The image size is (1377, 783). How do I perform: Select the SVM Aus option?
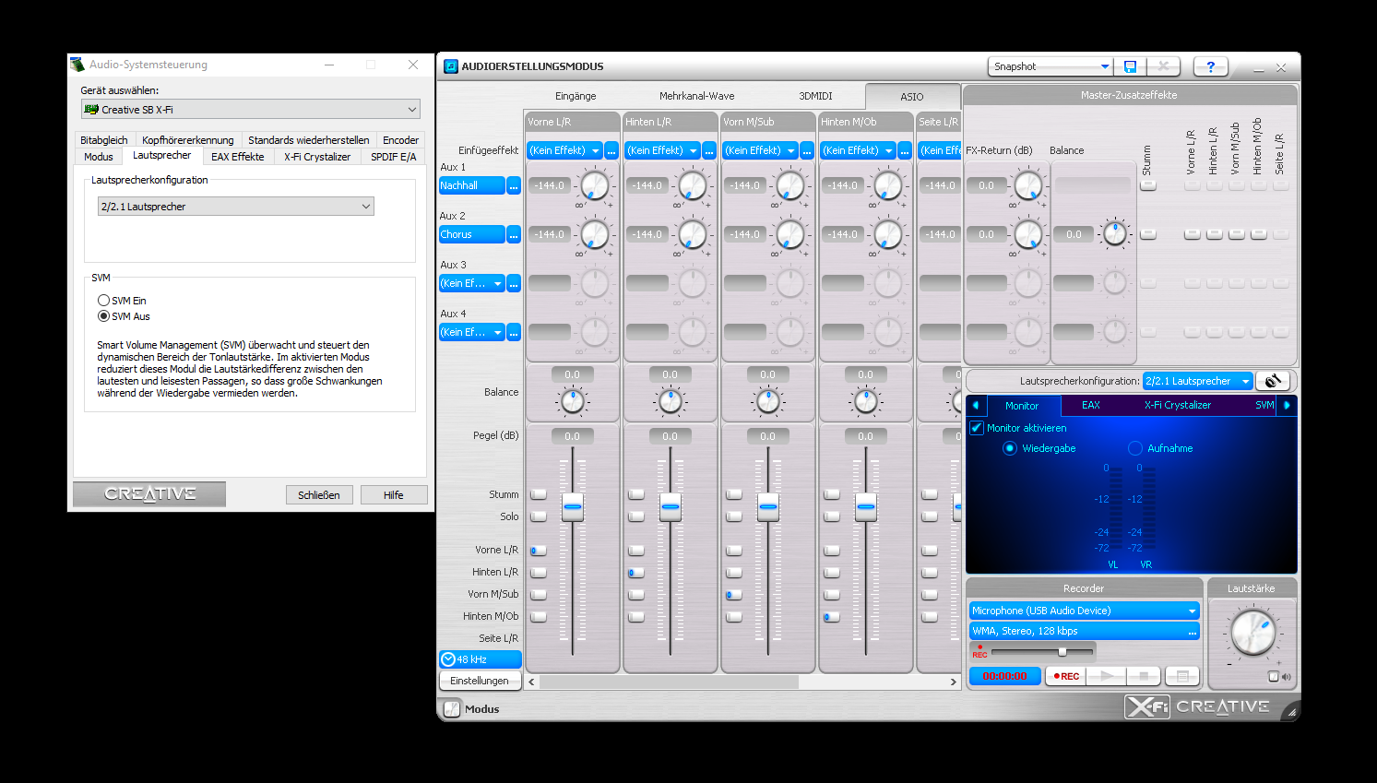click(x=103, y=316)
